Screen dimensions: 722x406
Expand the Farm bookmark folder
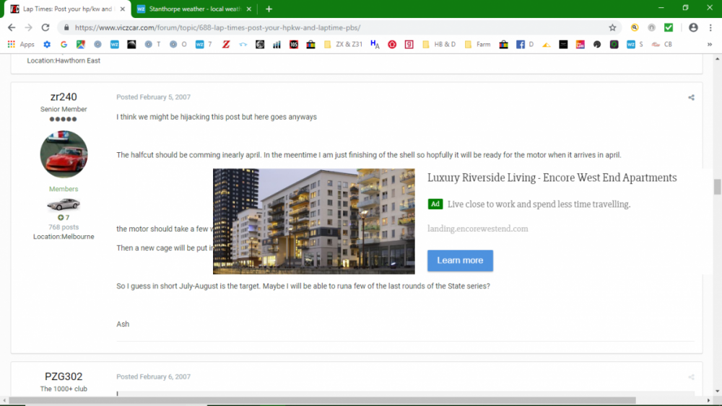(x=477, y=44)
